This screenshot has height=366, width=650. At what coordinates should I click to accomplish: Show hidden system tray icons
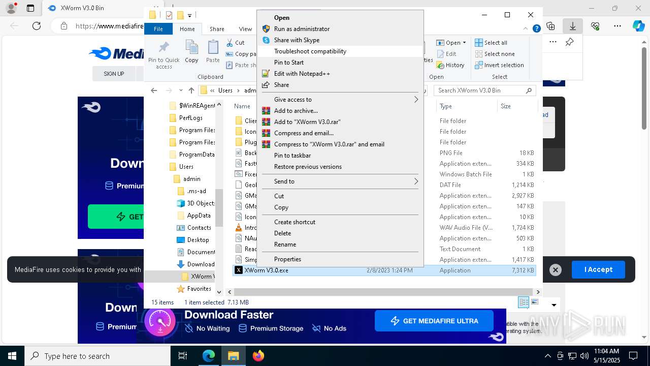click(547, 356)
